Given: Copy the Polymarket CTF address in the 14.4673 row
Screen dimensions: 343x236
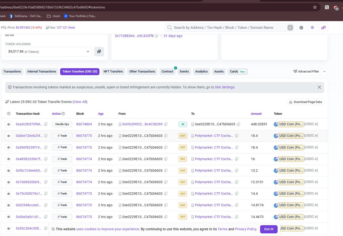Looking at the screenshot, I should (237, 217).
